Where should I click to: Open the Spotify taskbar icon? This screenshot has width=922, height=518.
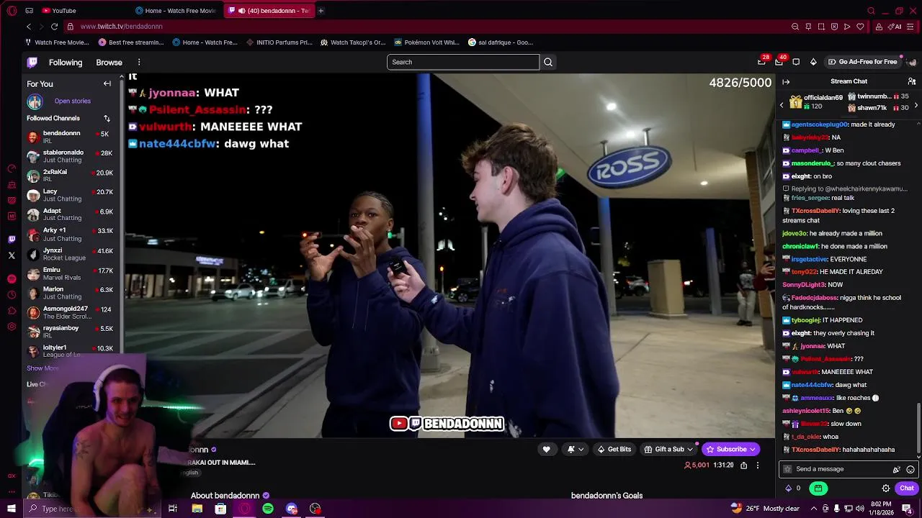pos(268,509)
